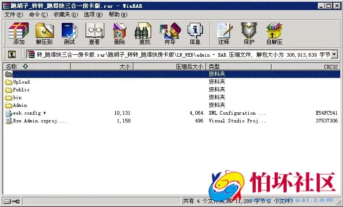The width and height of the screenshot is (343, 207).
Task: Select the Public folder name
Action: tap(21, 90)
